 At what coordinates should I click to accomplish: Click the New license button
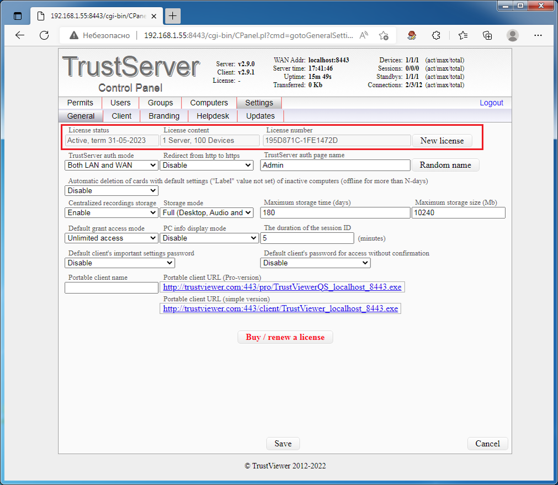tap(442, 141)
